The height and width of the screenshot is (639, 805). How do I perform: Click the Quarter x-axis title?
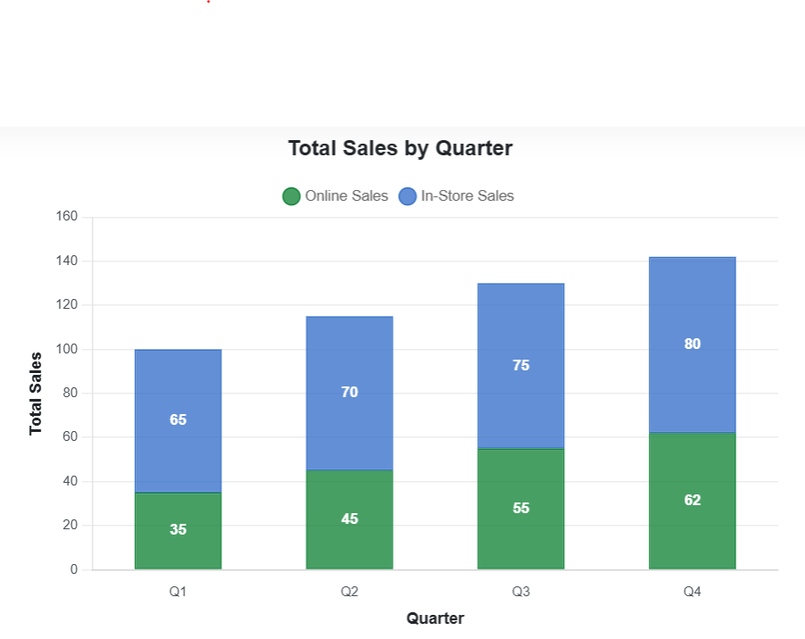[436, 618]
